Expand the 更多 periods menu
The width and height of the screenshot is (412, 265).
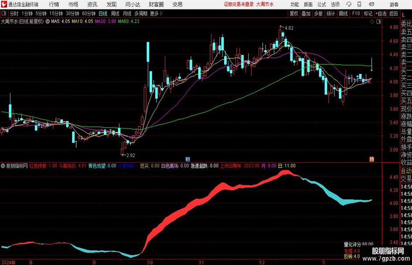(x=156, y=13)
